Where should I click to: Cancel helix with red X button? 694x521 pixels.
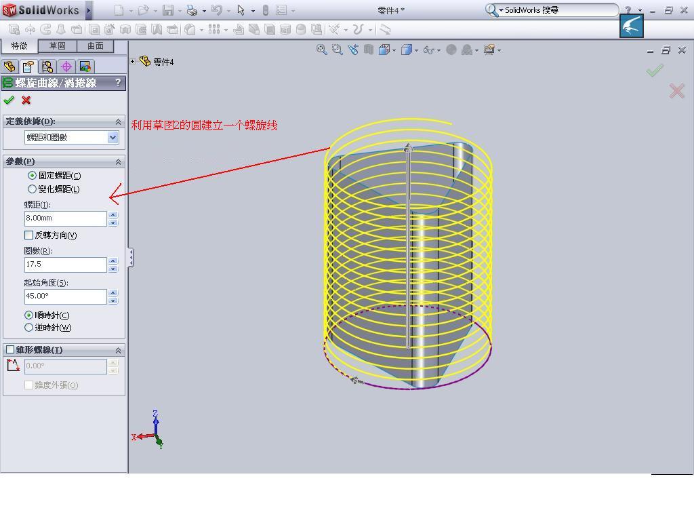pyautogui.click(x=26, y=100)
